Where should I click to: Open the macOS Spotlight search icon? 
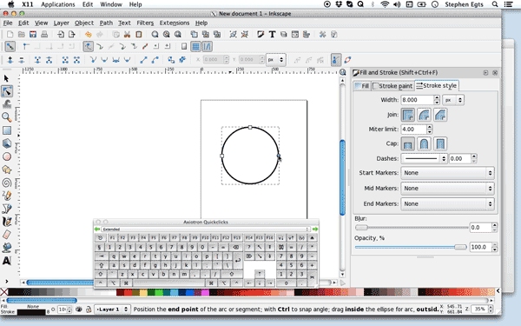click(x=495, y=4)
